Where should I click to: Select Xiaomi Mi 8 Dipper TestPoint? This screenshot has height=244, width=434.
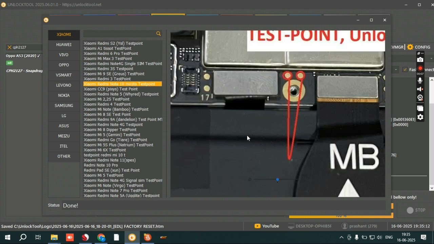[x=110, y=130]
